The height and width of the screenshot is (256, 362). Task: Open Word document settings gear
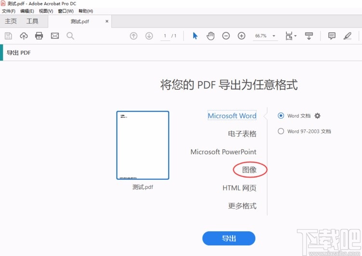[318, 115]
